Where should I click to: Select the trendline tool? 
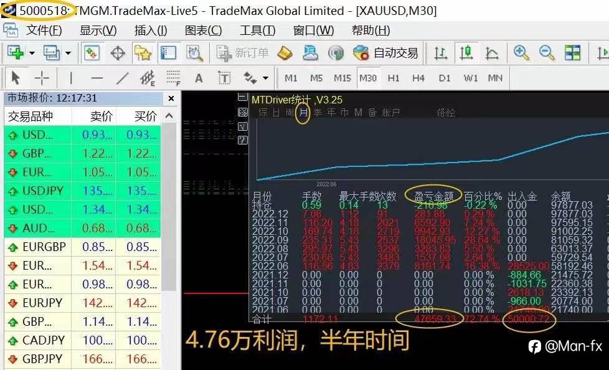[122, 78]
